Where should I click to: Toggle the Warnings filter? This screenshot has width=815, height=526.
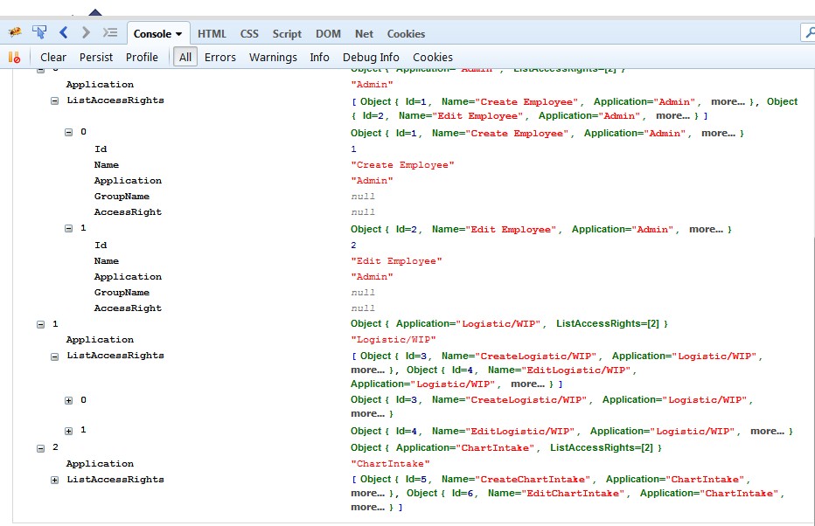(x=273, y=57)
